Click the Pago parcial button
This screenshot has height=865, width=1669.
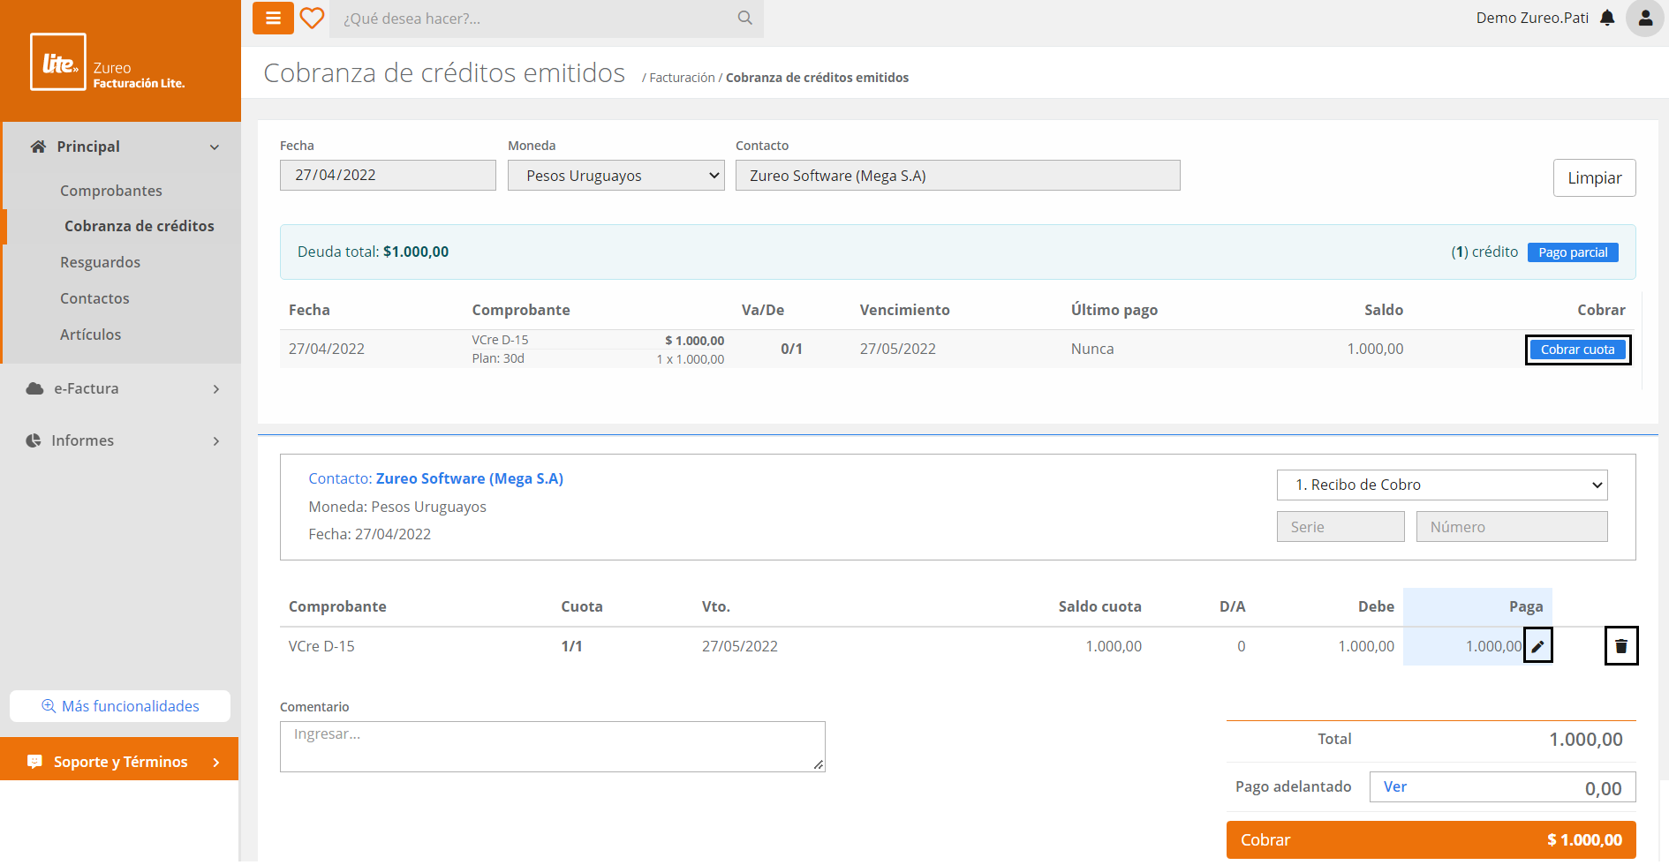pyautogui.click(x=1573, y=252)
